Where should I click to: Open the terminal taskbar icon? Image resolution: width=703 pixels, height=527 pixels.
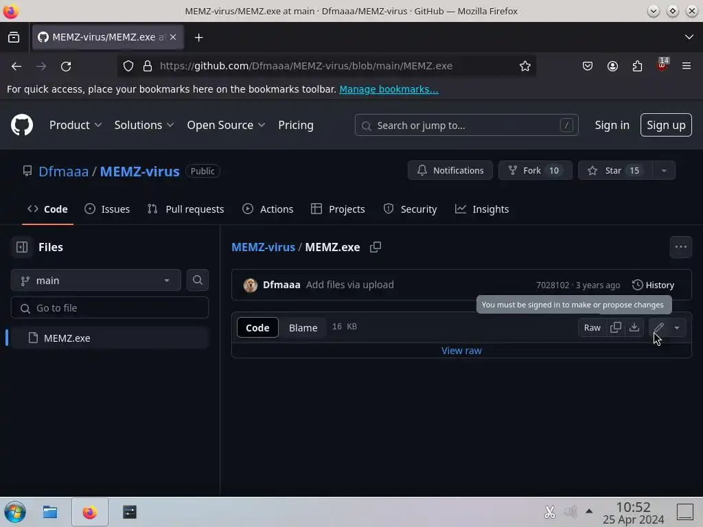(130, 512)
